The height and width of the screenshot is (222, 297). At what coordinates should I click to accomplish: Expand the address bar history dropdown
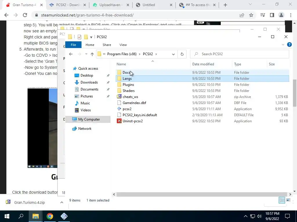(x=173, y=54)
